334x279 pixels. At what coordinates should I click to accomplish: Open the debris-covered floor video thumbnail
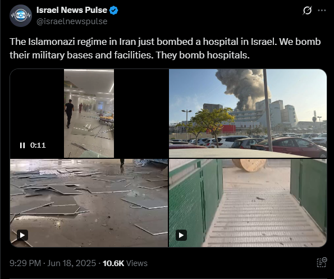point(89,203)
